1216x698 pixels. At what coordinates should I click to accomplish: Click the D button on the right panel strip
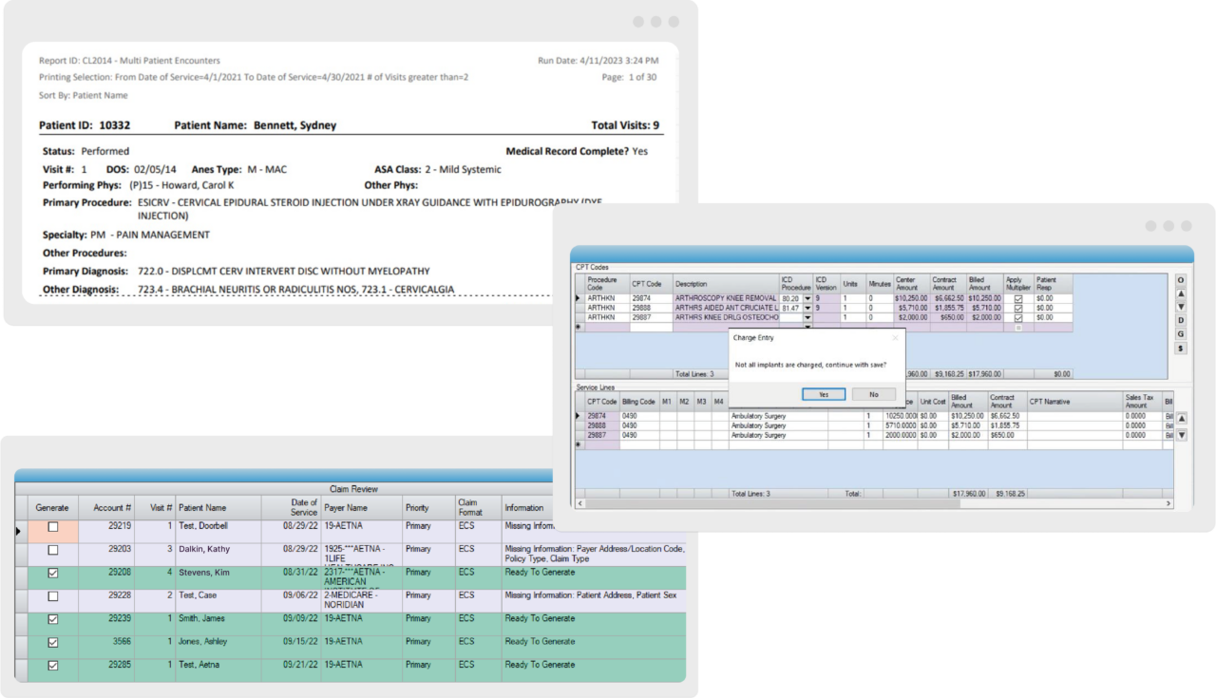coord(1179,319)
